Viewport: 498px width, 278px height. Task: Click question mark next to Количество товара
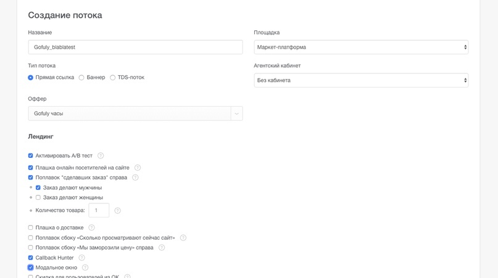click(117, 210)
